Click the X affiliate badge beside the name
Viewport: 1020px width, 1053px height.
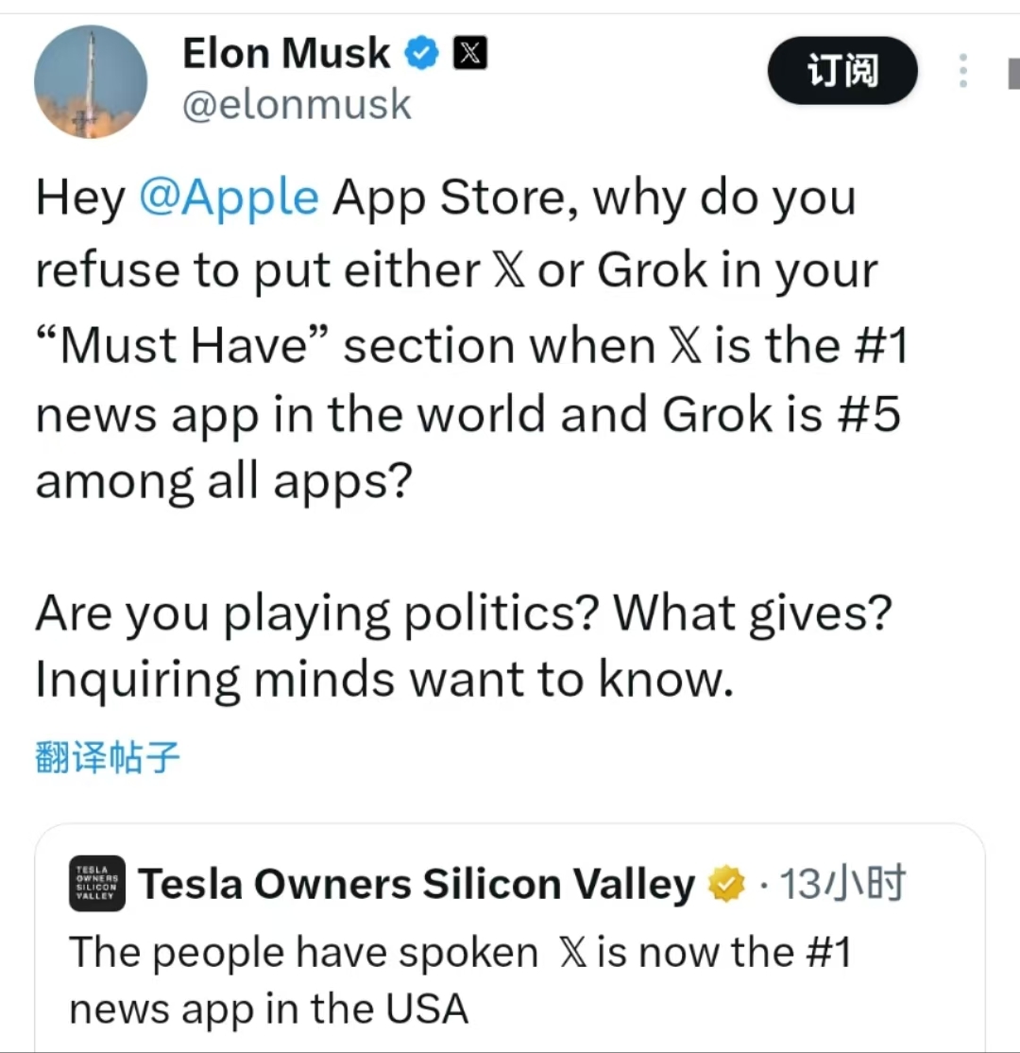[470, 55]
